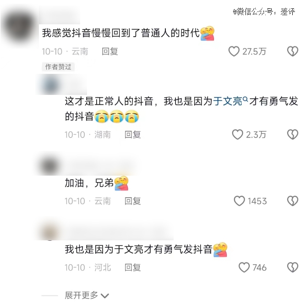
Task: Reply to the top comment from 云南
Action: [110, 51]
